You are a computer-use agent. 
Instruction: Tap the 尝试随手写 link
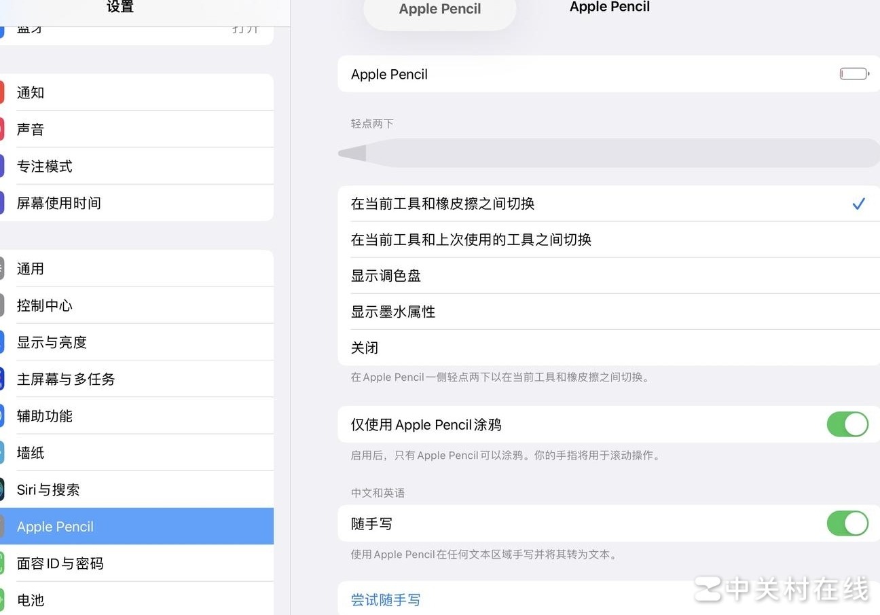click(x=386, y=599)
